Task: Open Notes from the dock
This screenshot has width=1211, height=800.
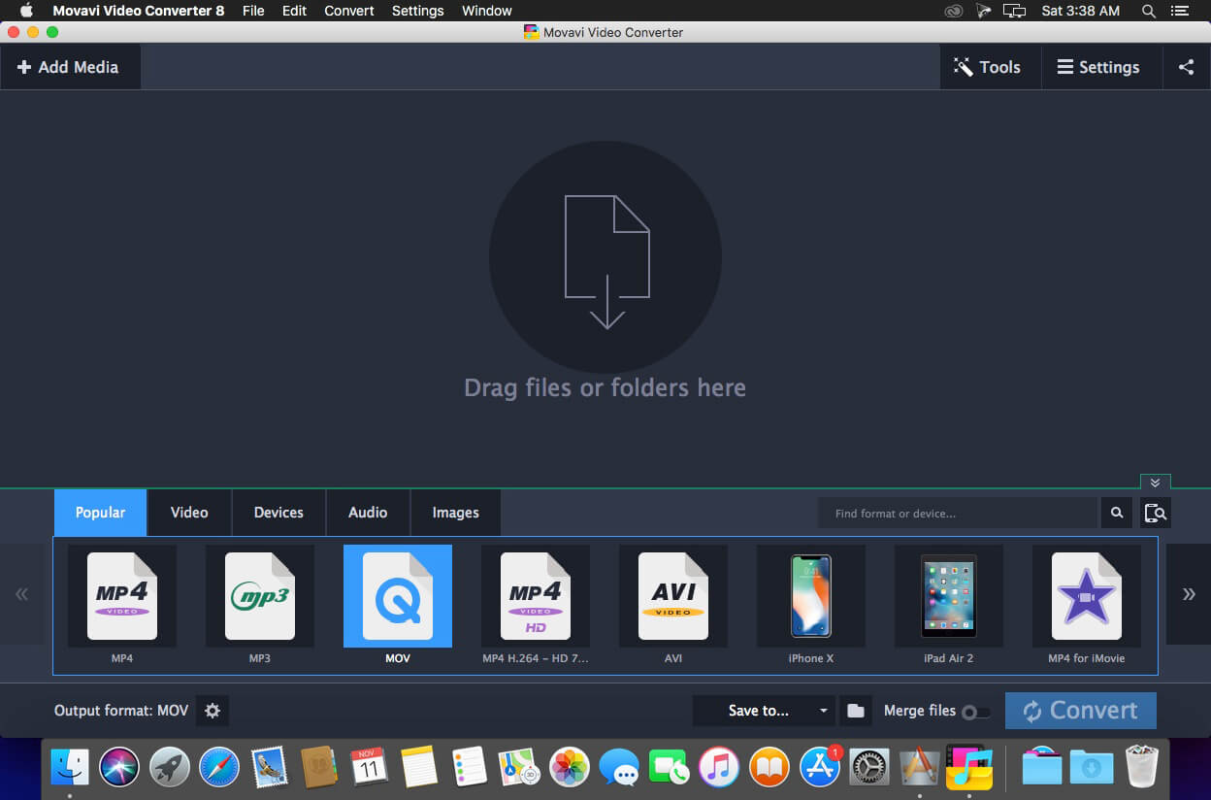Action: tap(419, 767)
